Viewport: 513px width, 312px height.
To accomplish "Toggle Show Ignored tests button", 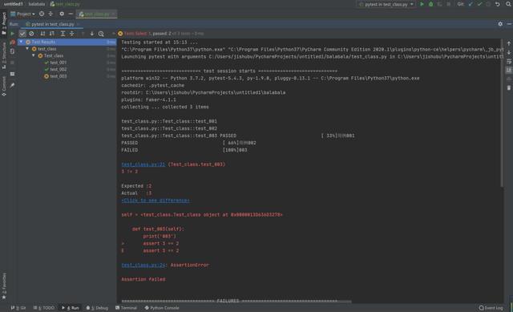I will pos(31,34).
